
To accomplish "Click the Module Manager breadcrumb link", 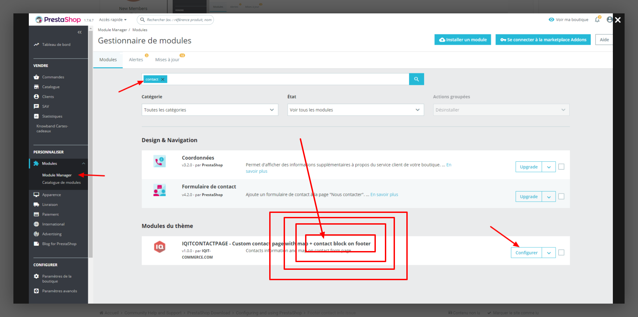I will coord(112,30).
